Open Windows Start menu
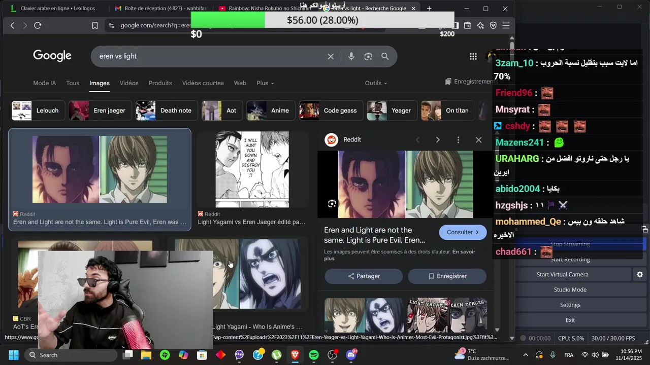Image resolution: width=650 pixels, height=365 pixels. [13, 355]
